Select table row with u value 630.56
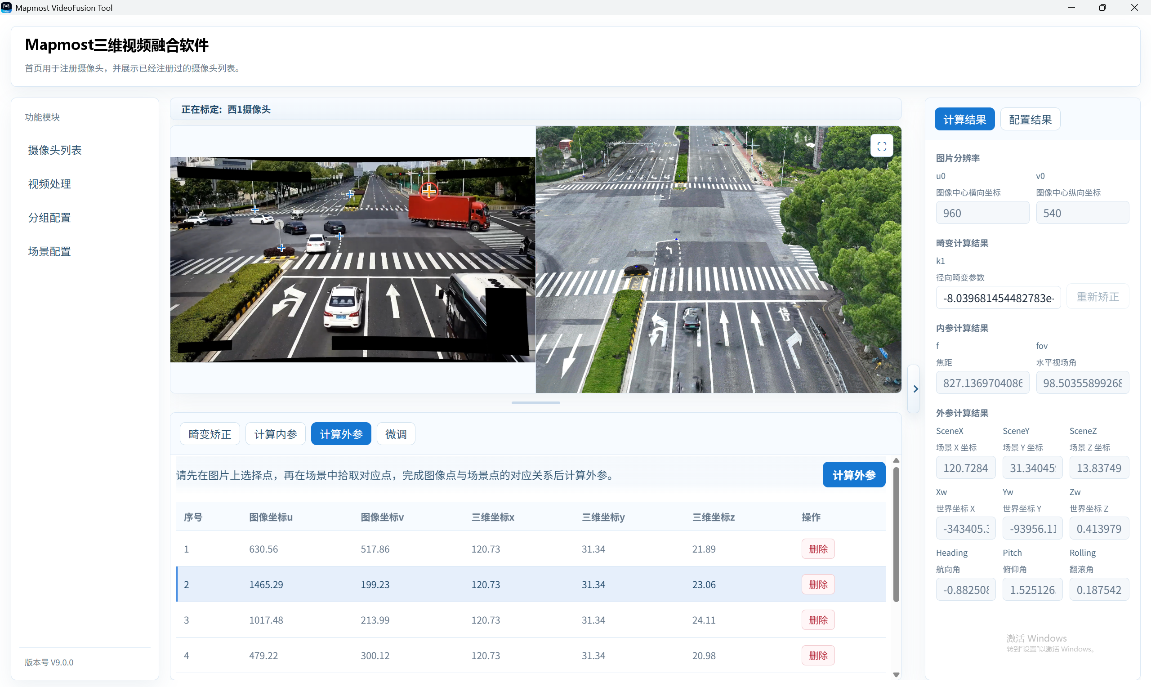 (x=531, y=549)
